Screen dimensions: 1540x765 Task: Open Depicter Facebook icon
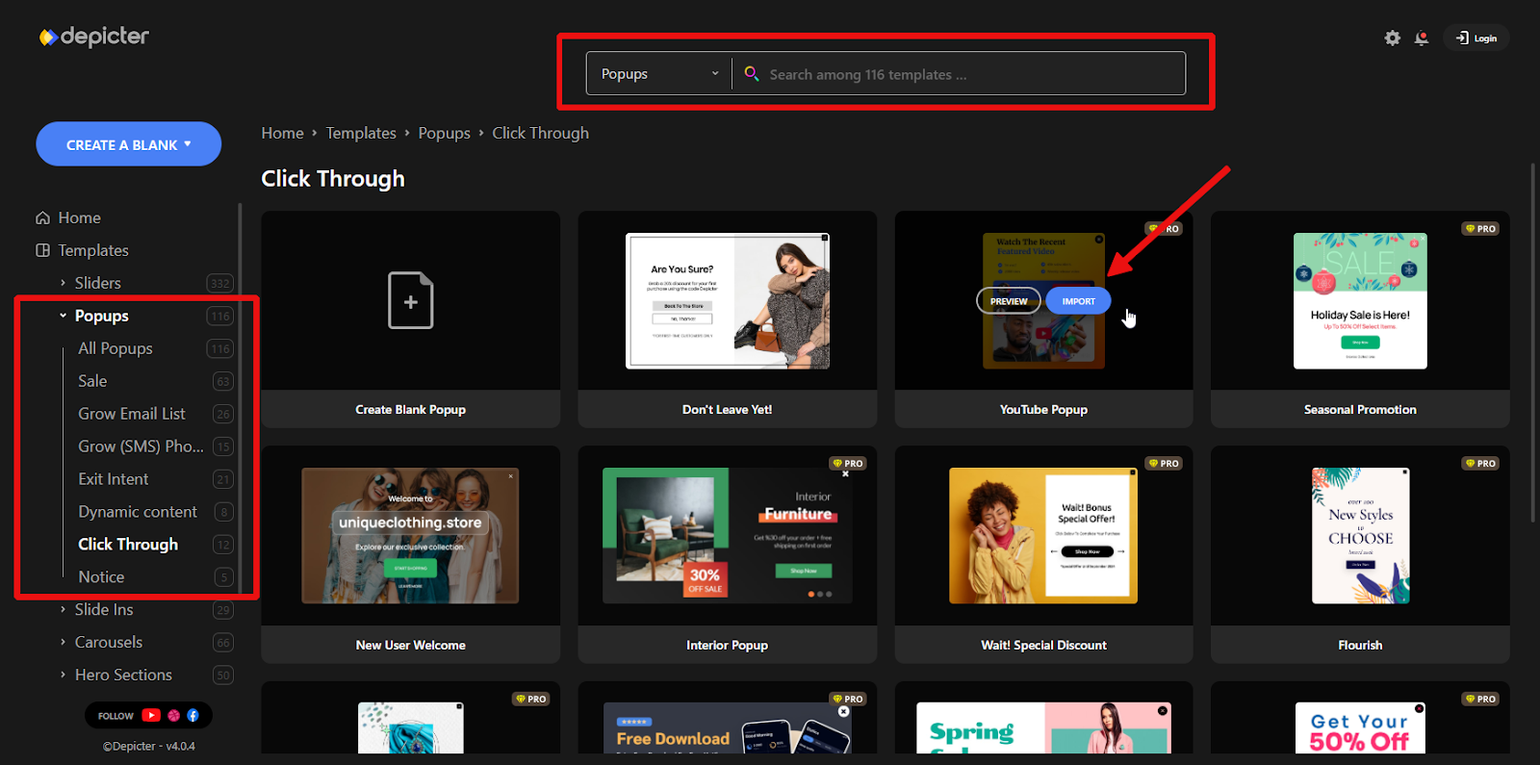[192, 715]
